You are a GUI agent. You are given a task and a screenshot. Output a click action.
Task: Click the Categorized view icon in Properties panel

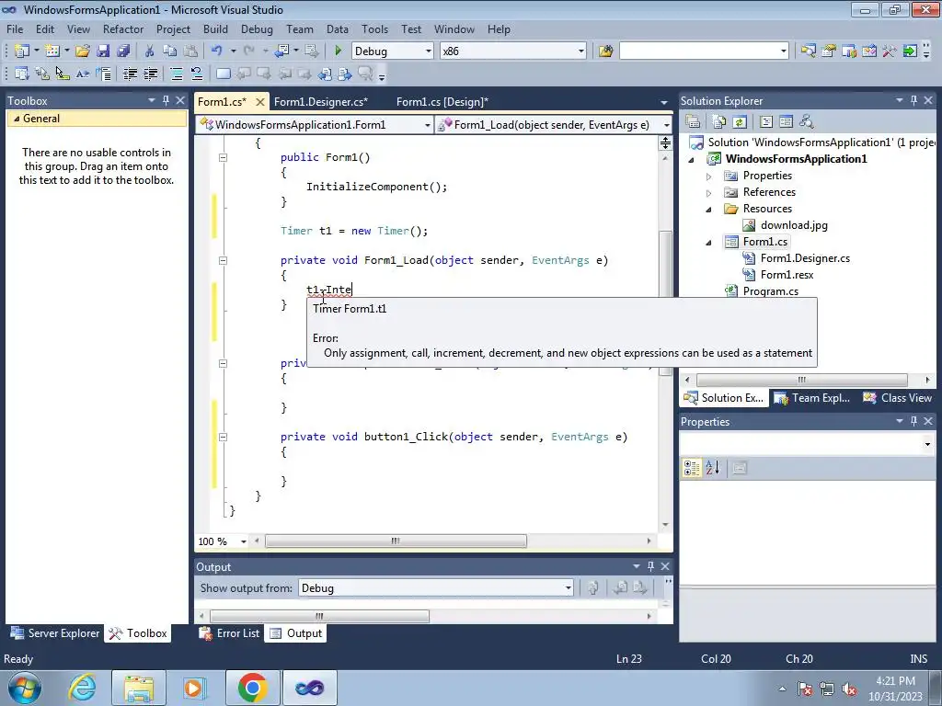click(692, 468)
